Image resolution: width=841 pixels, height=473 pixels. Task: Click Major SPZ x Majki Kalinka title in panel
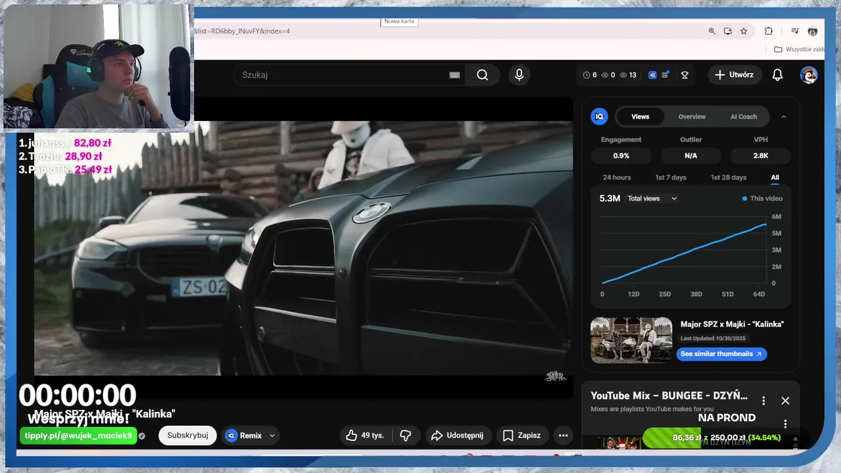[x=732, y=324]
